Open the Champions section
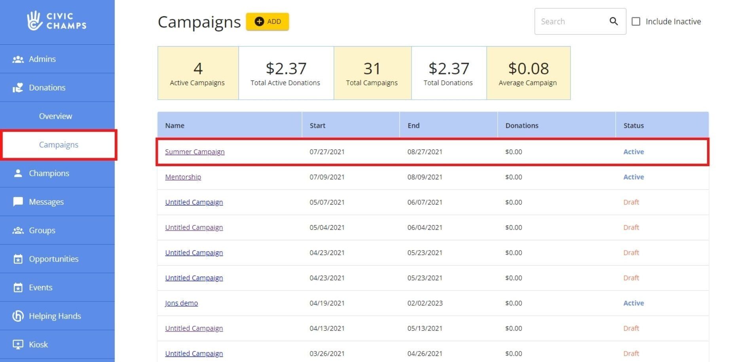 57,173
